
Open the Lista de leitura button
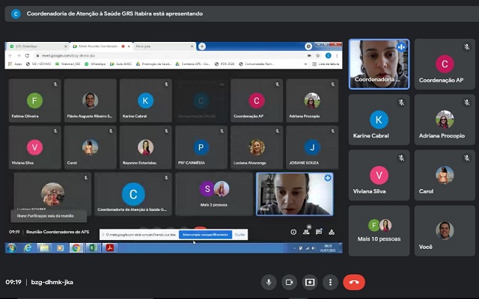[326, 64]
